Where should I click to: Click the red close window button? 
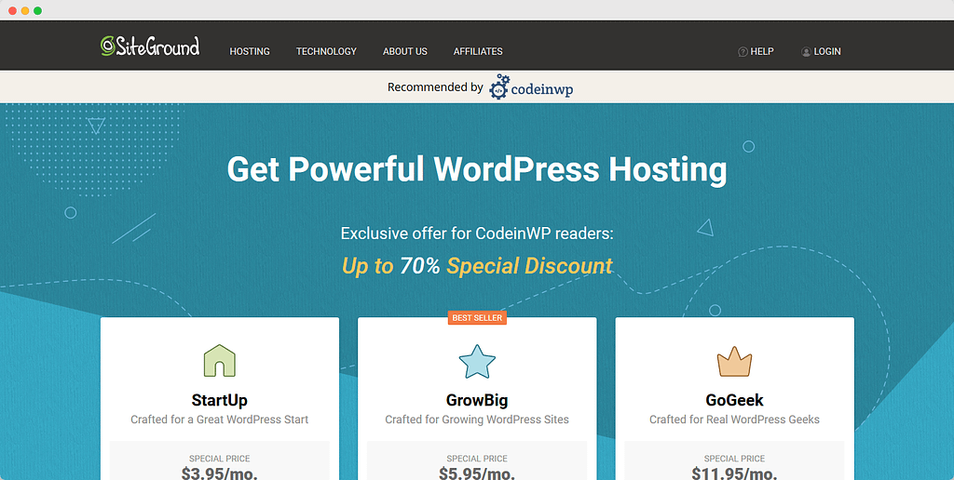(x=12, y=11)
